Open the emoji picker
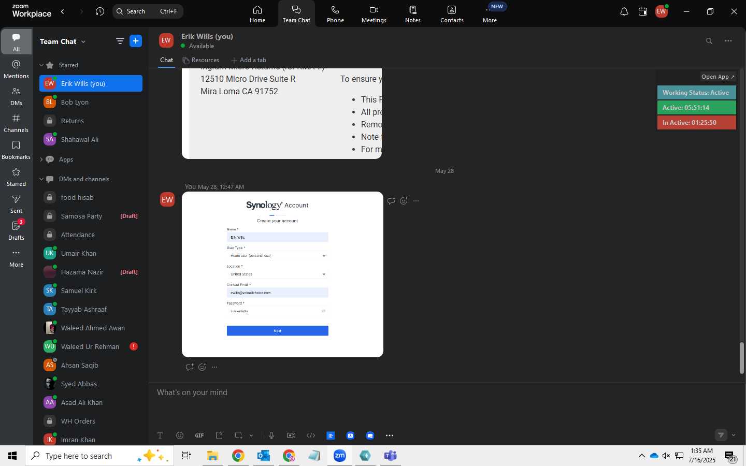Image resolution: width=746 pixels, height=466 pixels. coord(180,435)
